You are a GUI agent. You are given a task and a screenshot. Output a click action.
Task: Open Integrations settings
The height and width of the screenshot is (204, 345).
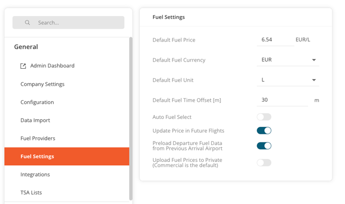[x=35, y=174]
